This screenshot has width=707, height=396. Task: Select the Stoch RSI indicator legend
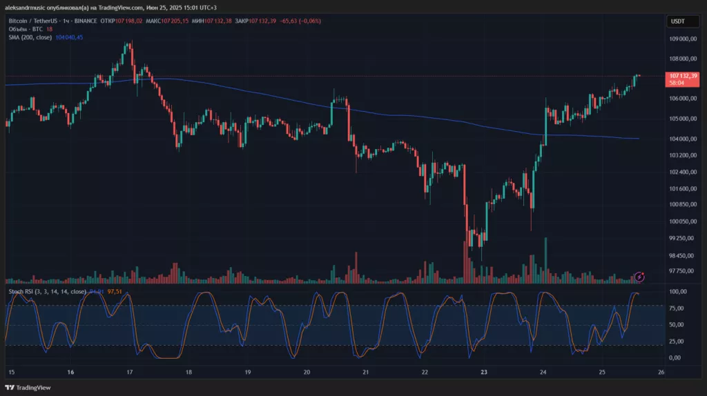pyautogui.click(x=47, y=292)
